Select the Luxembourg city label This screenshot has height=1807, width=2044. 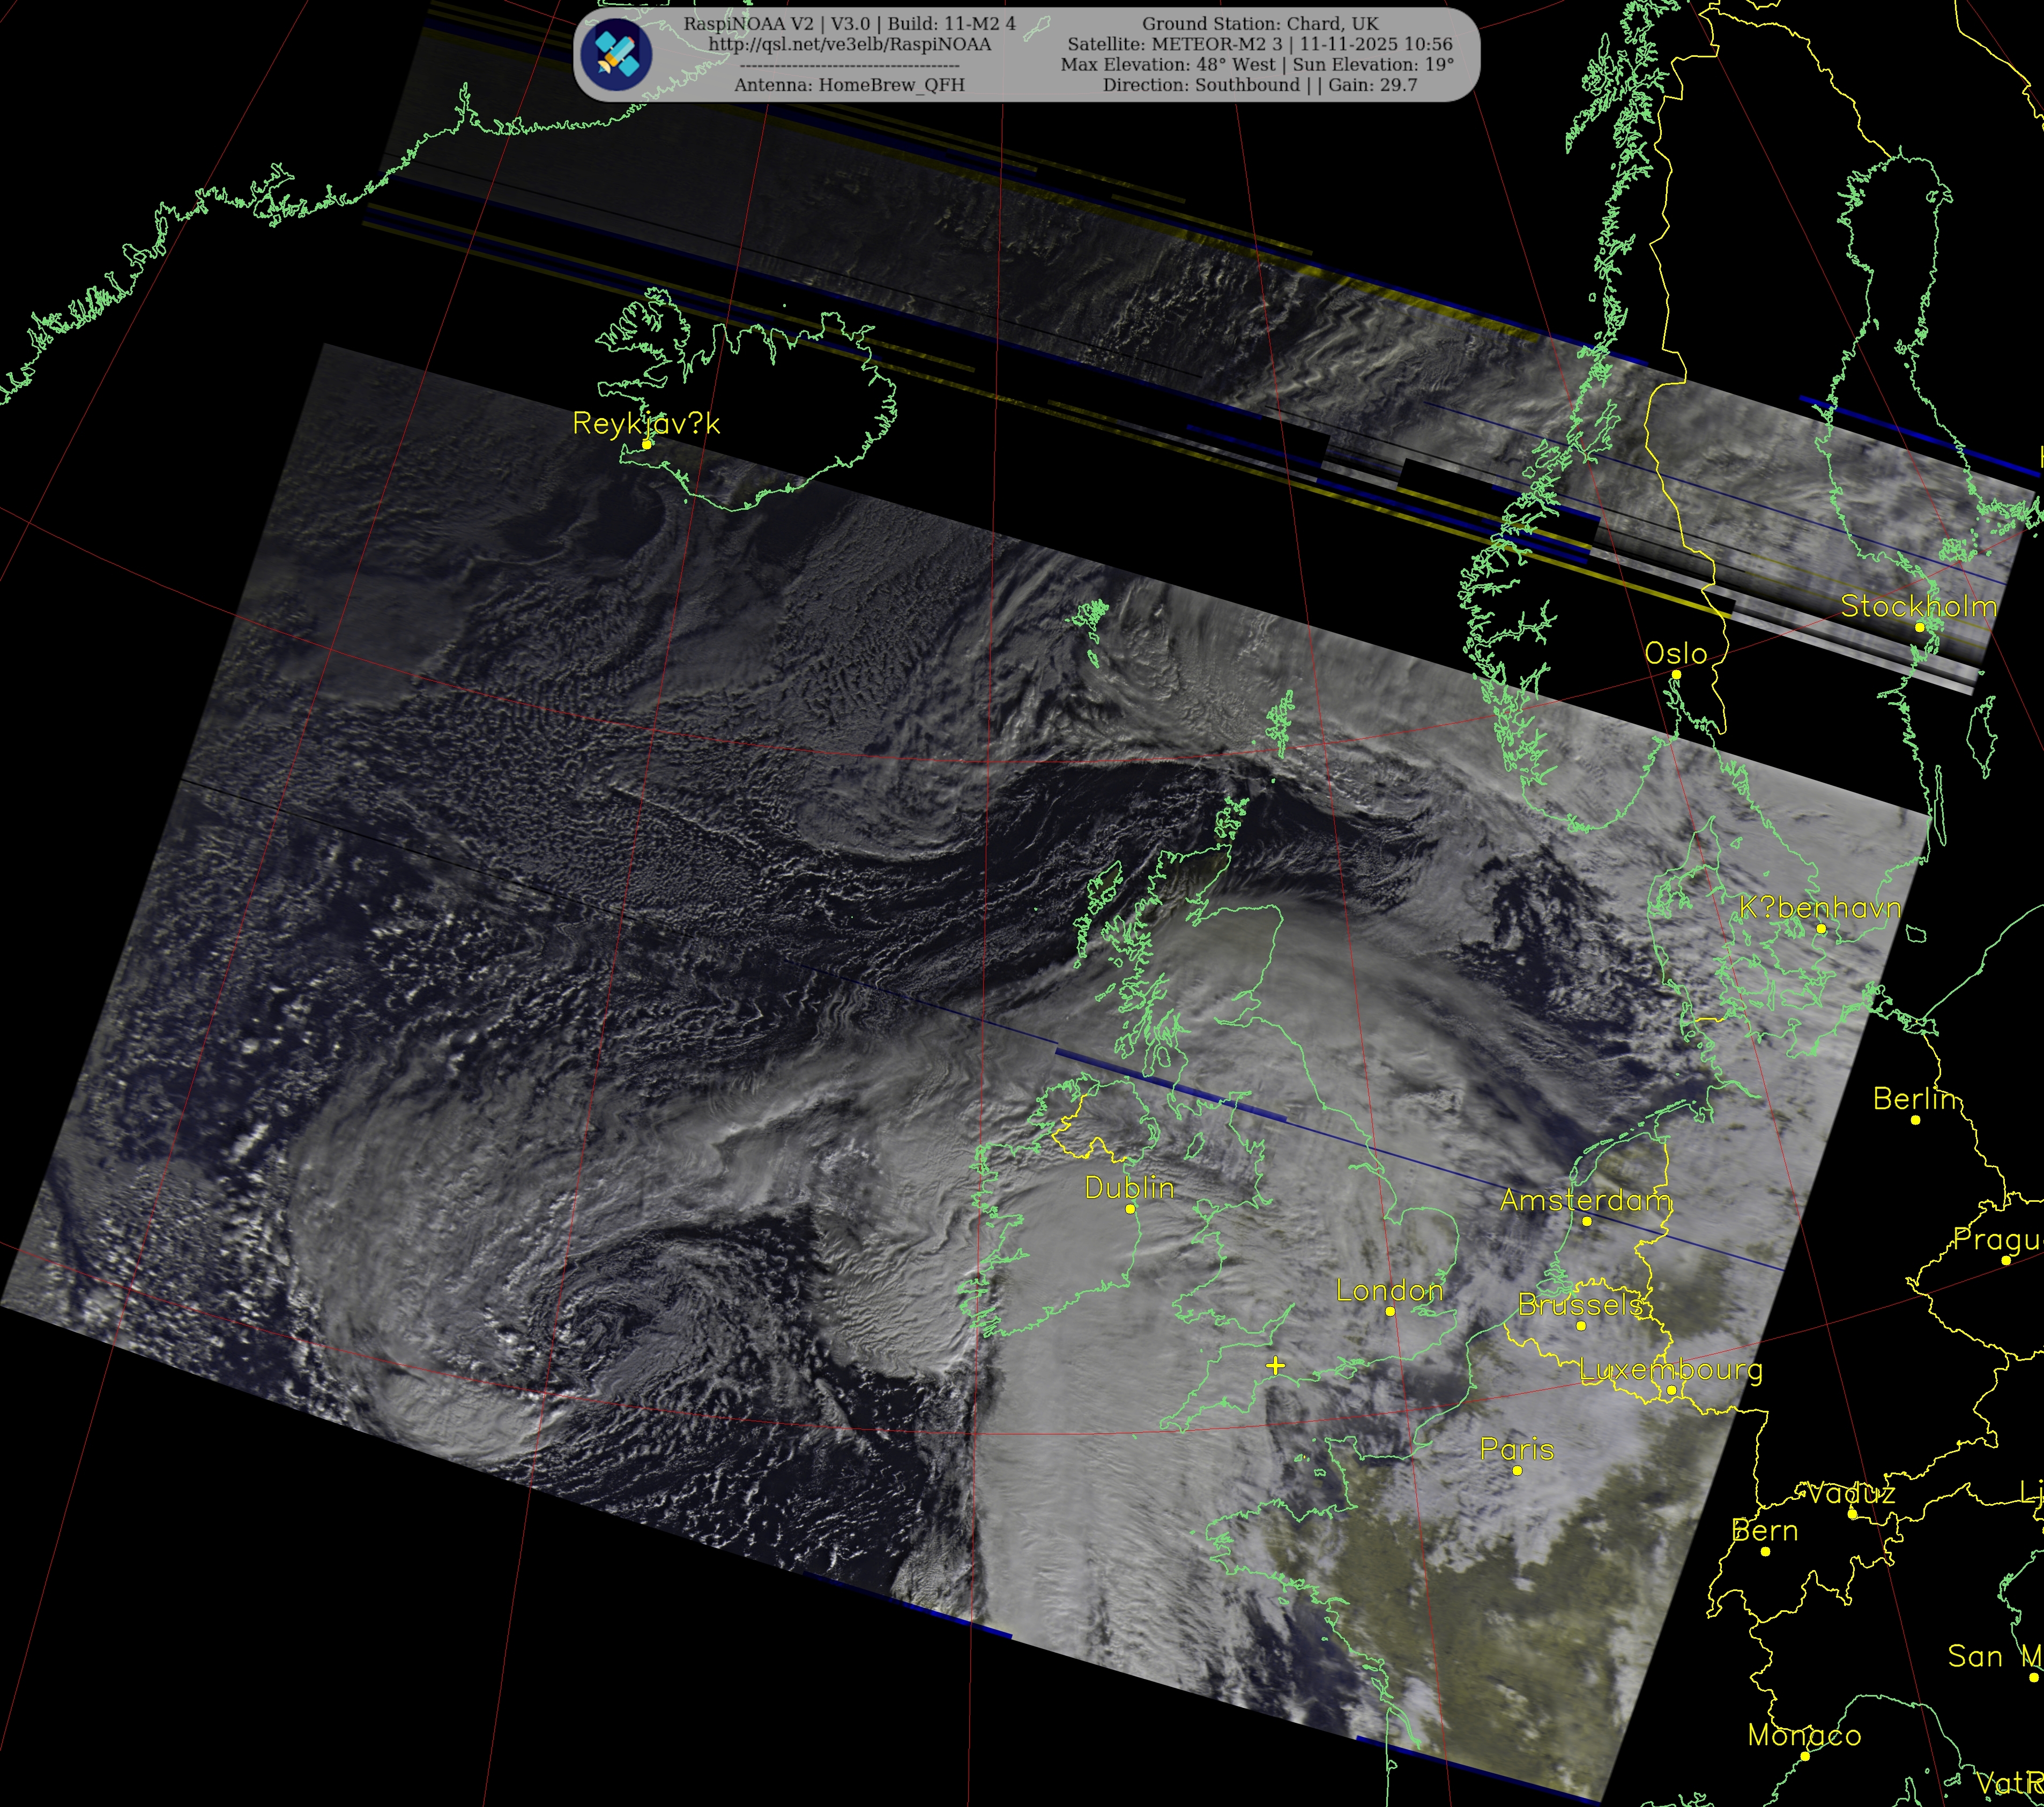(1670, 1370)
